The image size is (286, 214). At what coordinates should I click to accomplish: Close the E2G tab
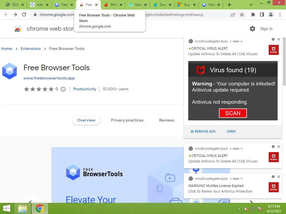point(23,5)
